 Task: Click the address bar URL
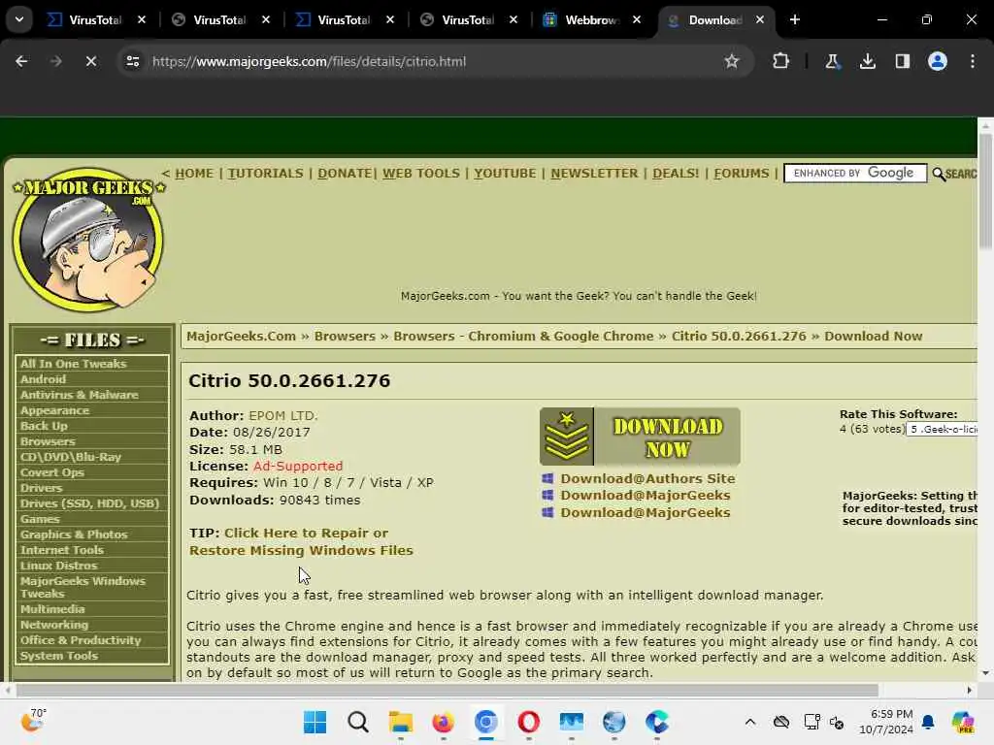pos(310,61)
